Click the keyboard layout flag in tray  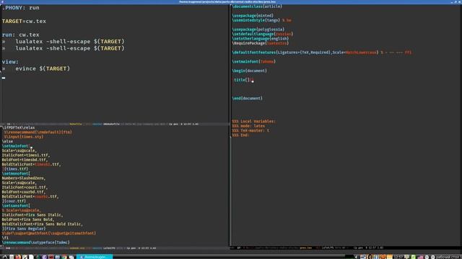tap(420, 257)
